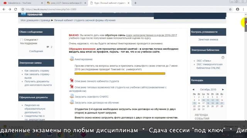The width and height of the screenshot is (247, 138).
Task: Click the icon beside Загрузить скан/фото СНИЛС
Action: coord(72,96)
